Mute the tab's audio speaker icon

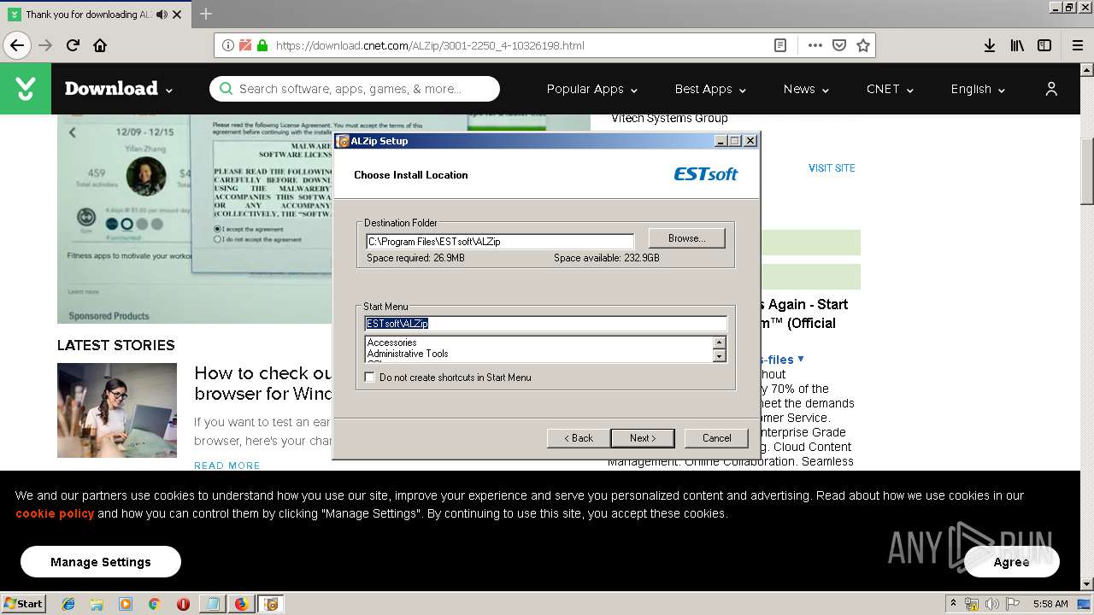pyautogui.click(x=162, y=15)
